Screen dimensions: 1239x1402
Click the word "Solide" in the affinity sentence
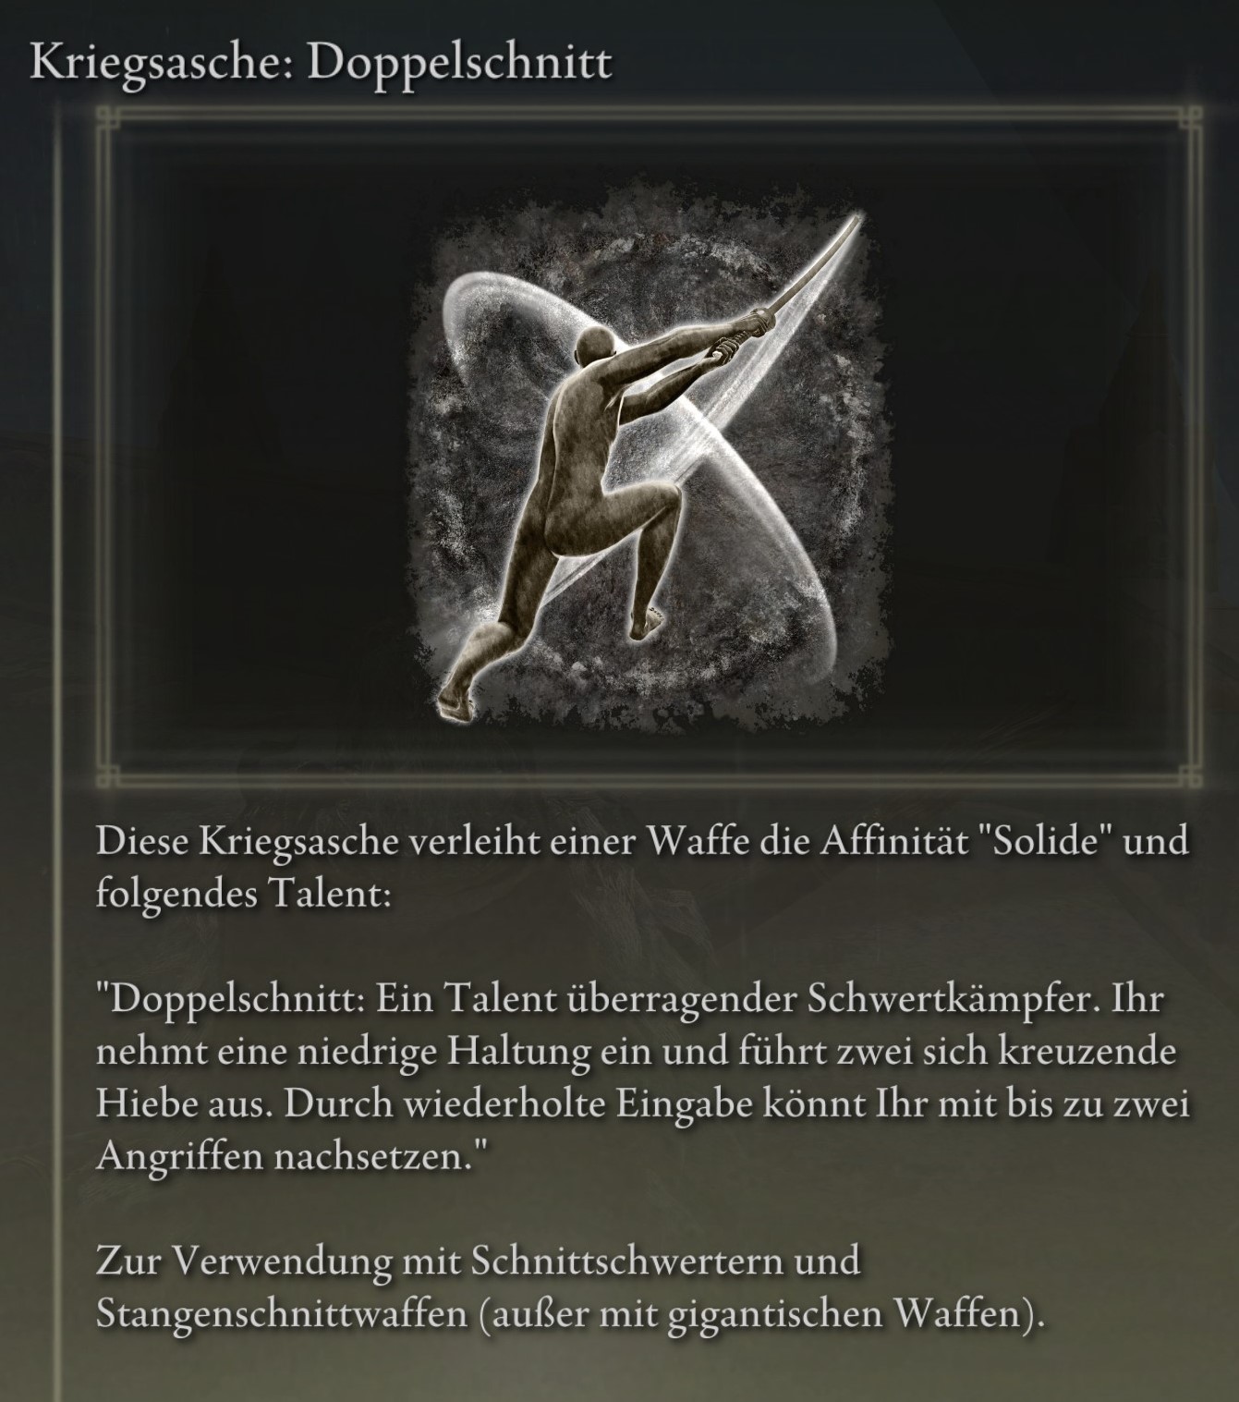[1044, 842]
